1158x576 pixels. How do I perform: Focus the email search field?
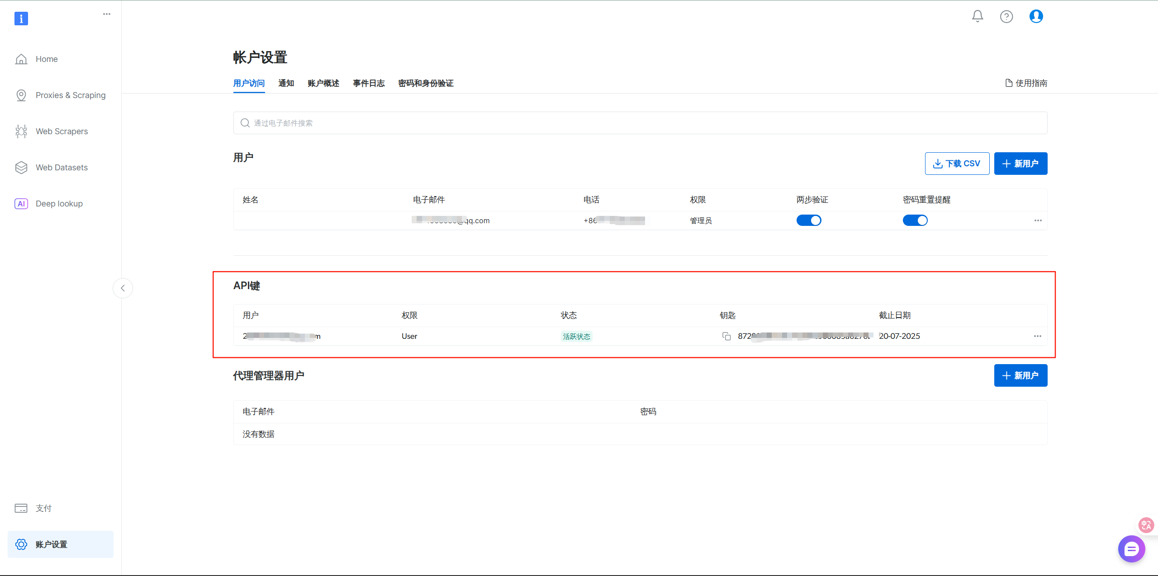640,123
